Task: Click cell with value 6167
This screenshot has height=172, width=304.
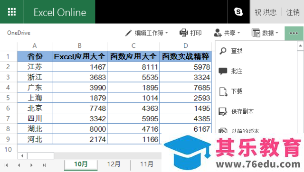Action: tap(186, 128)
